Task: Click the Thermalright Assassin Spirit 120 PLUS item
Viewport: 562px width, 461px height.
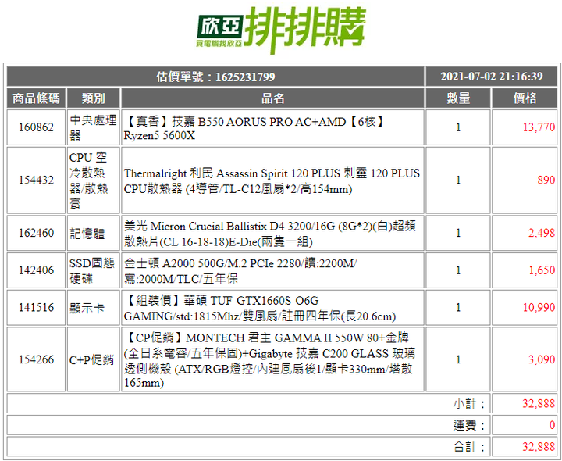Action: point(272,180)
